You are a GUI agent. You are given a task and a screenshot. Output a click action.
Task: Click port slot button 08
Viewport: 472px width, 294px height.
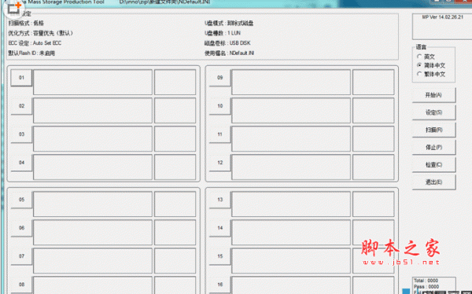click(21, 285)
